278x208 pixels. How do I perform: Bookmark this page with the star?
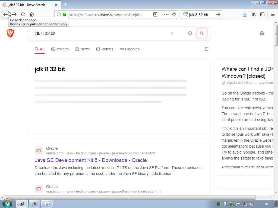point(174,14)
